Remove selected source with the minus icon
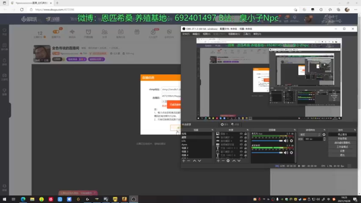This screenshot has height=203, width=361. (223, 161)
